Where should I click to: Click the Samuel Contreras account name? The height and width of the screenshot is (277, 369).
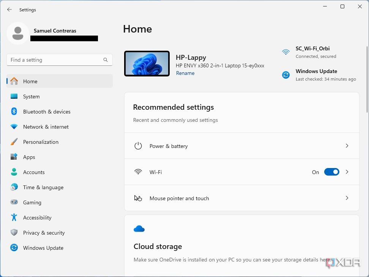[x=55, y=31]
